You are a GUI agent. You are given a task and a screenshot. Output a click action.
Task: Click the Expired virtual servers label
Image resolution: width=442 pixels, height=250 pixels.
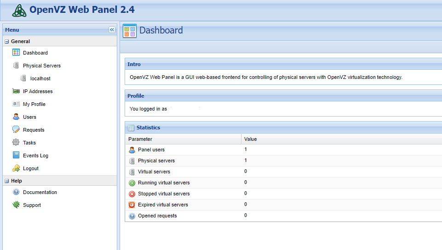tap(163, 205)
